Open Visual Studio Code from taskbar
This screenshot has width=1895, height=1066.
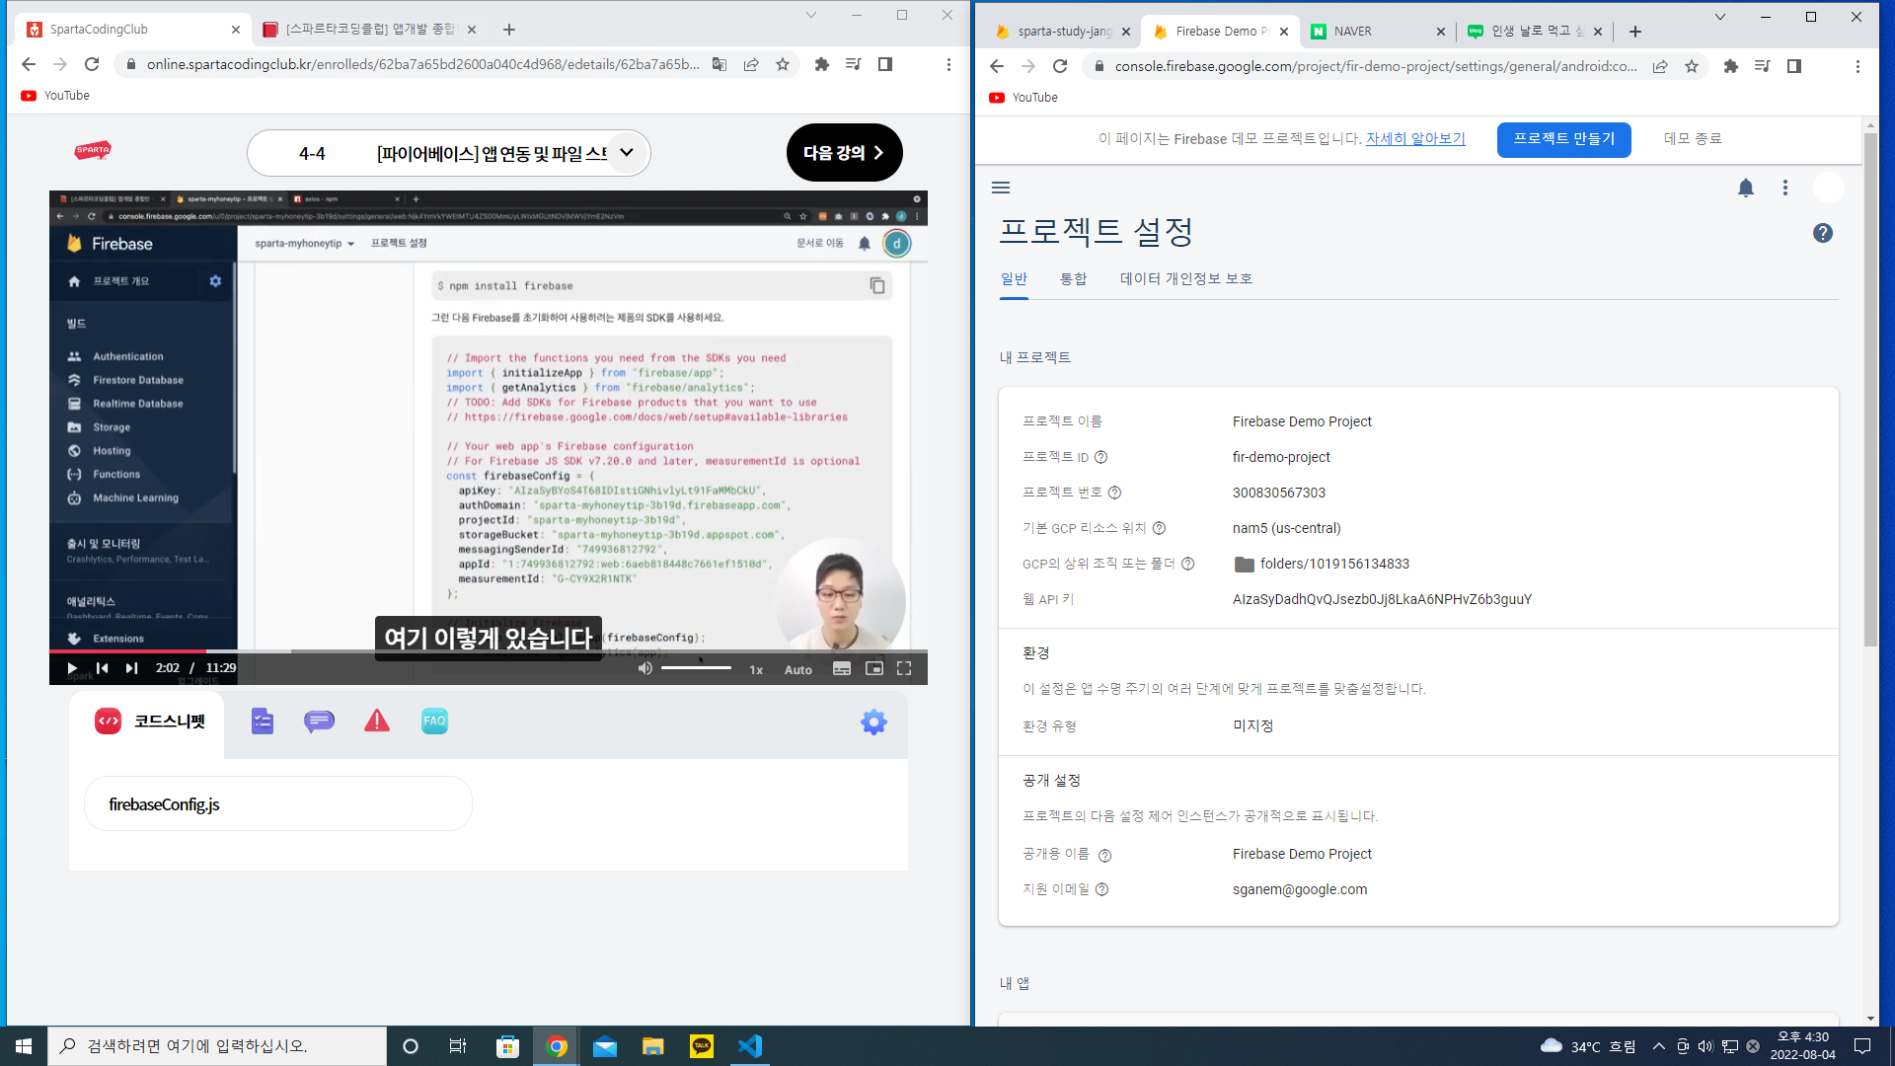pos(750,1046)
